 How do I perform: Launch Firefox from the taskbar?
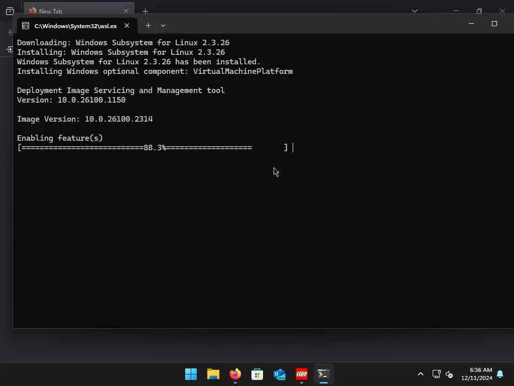pos(235,374)
